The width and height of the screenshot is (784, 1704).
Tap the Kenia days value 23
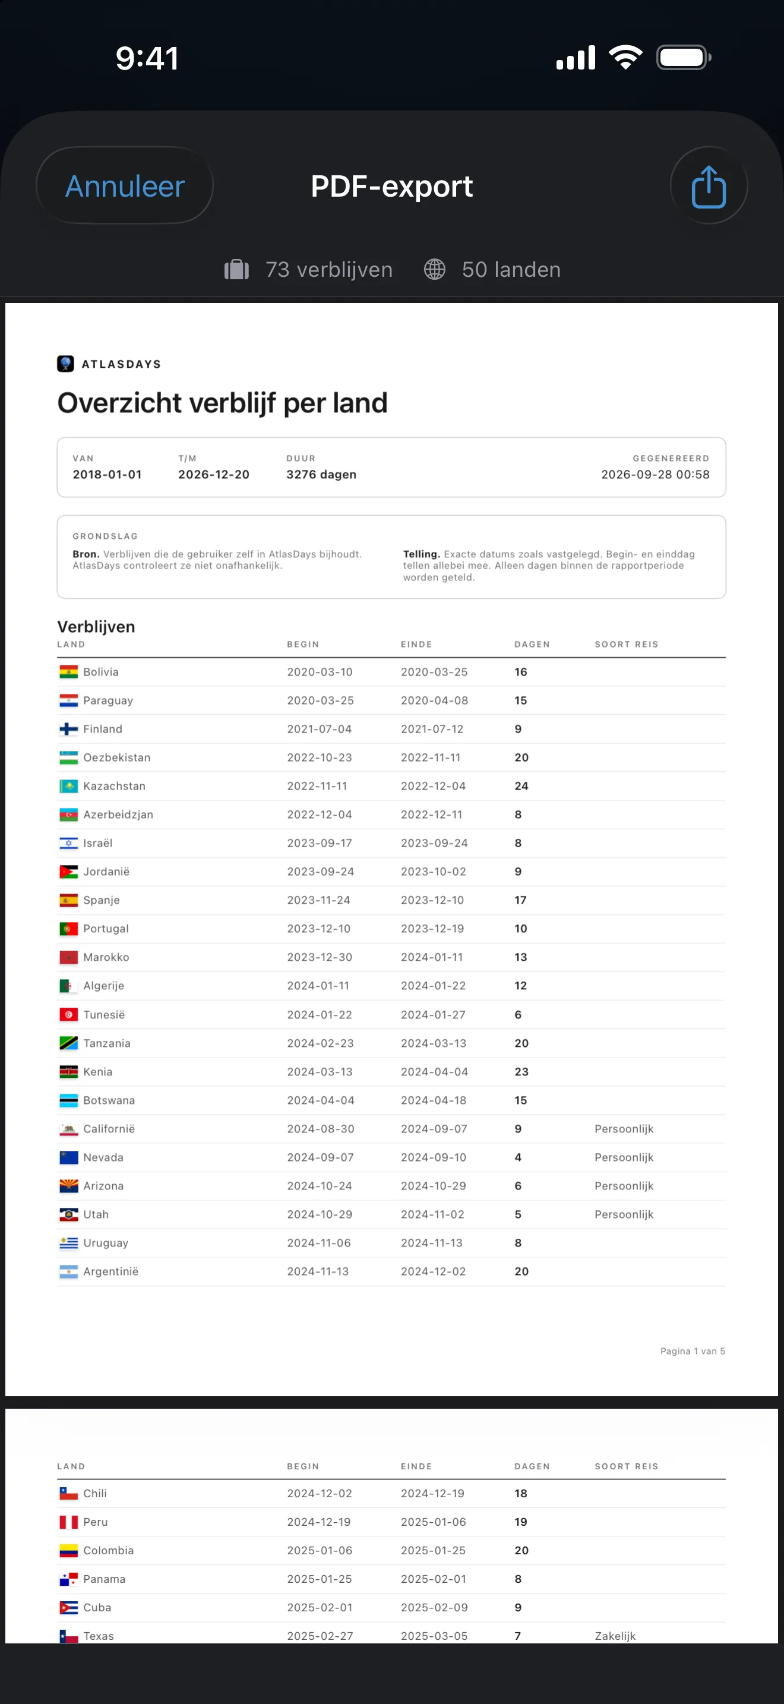[521, 1072]
